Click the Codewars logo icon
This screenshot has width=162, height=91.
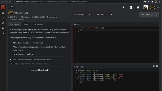(3, 7)
